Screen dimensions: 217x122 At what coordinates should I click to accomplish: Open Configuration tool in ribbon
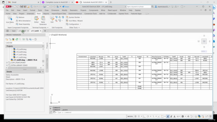(x=72, y=24)
